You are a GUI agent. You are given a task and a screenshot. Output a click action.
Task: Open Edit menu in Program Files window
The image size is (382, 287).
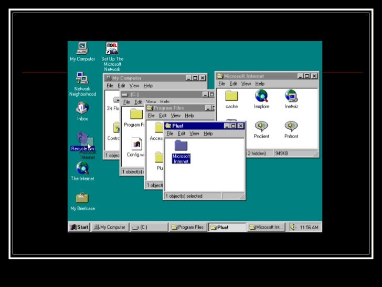click(163, 116)
